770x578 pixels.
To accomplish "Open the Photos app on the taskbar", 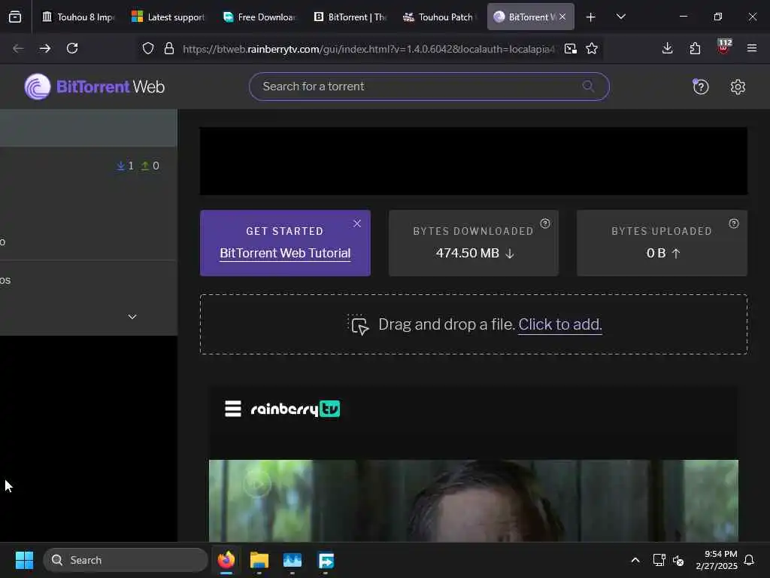I will click(293, 560).
